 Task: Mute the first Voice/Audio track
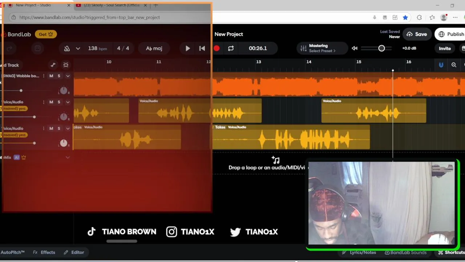point(51,102)
